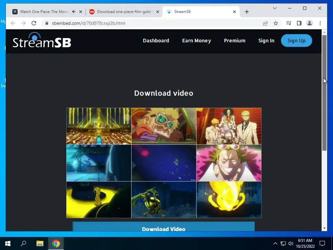Click the golden stage thumbnail
333x250 pixels.
click(99, 126)
